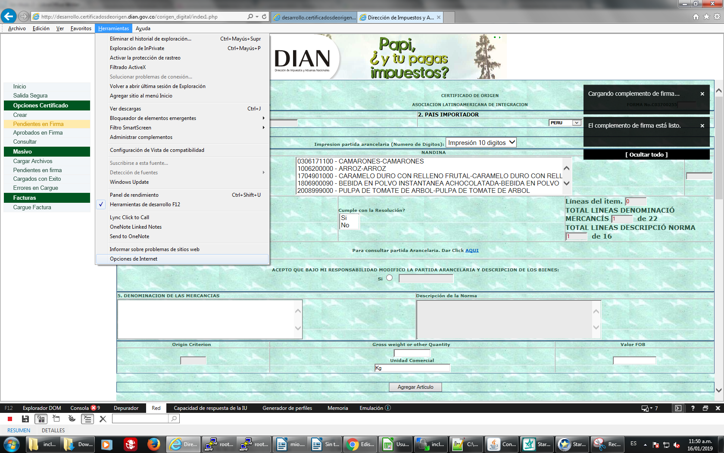Click the dev tools search magnifier
Image resolution: width=724 pixels, height=453 pixels.
tap(173, 418)
